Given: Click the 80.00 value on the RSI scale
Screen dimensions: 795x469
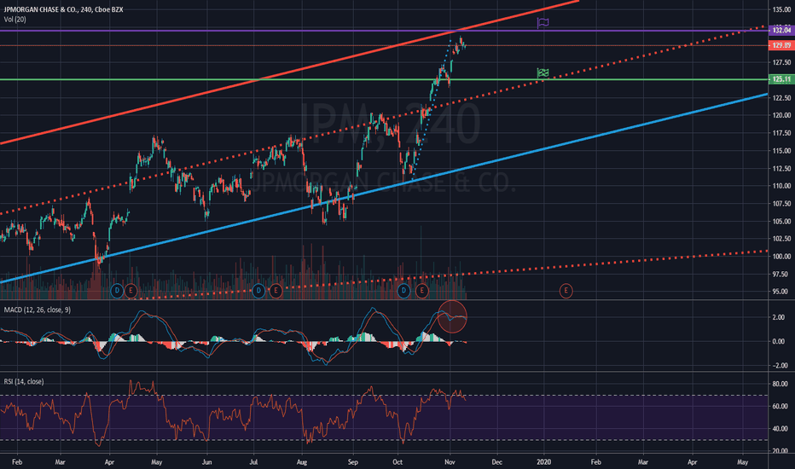Looking at the screenshot, I should coord(781,384).
